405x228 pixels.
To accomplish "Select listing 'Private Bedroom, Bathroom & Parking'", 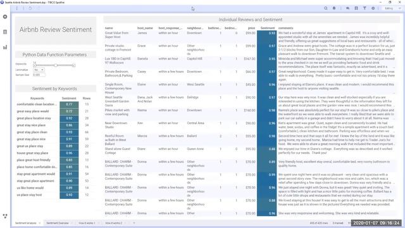I will tap(118, 73).
